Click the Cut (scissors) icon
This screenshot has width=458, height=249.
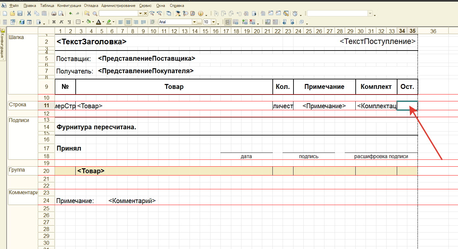pos(29,13)
